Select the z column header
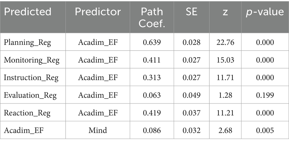The image size is (289, 144). coord(225,12)
